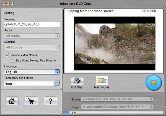Browse for temporary folder with ellipsis button

[57, 83]
